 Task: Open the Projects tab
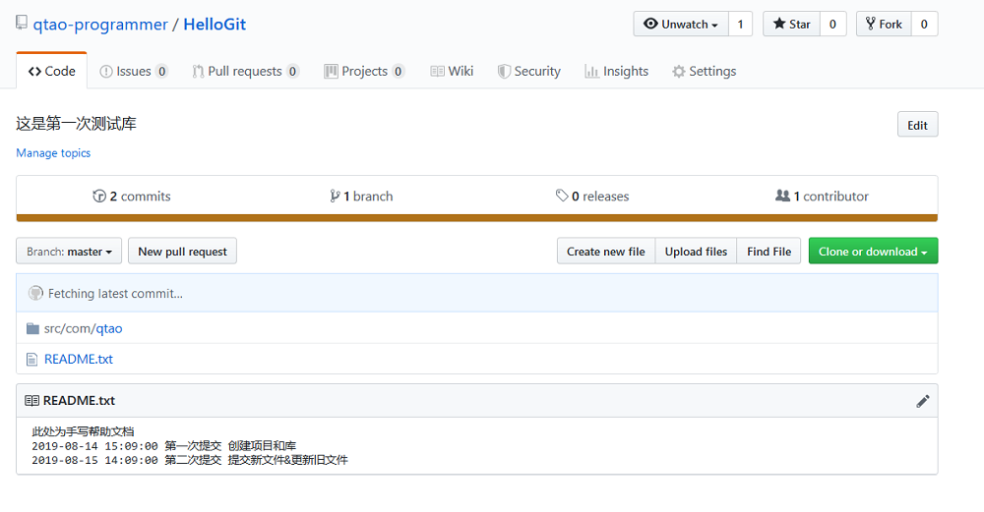click(364, 71)
